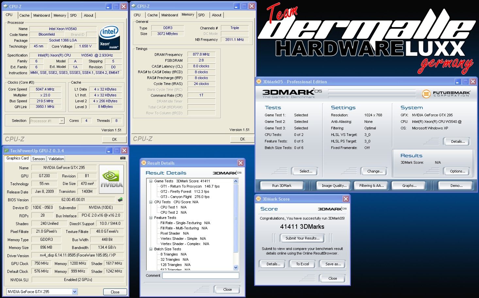This screenshot has width=479, height=298.
Task: Collapse the Batch Size Tests tree node
Action: [151, 249]
